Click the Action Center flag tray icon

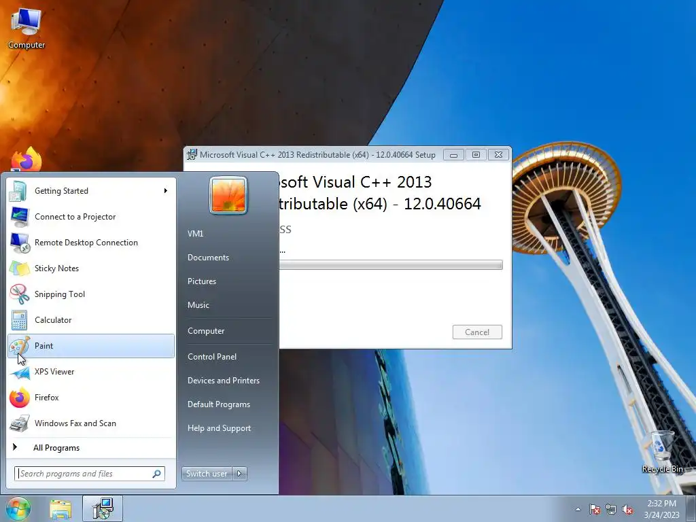point(594,509)
